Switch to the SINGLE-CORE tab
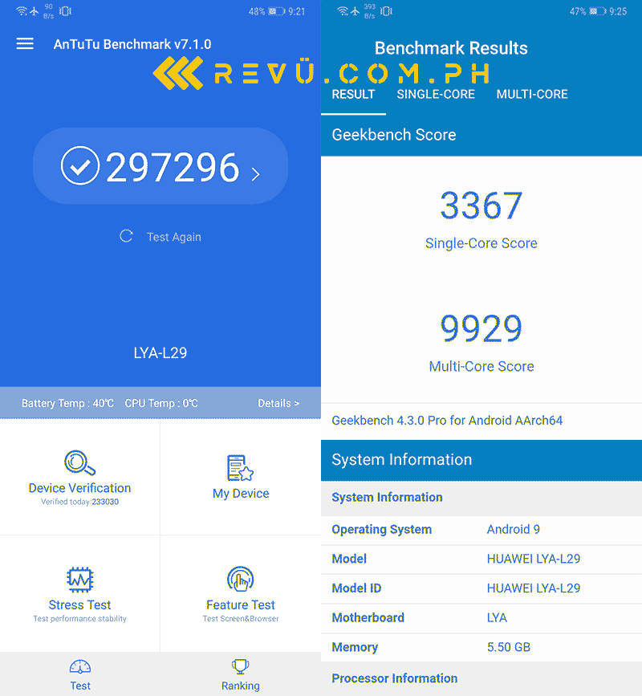The width and height of the screenshot is (642, 696). 436,94
